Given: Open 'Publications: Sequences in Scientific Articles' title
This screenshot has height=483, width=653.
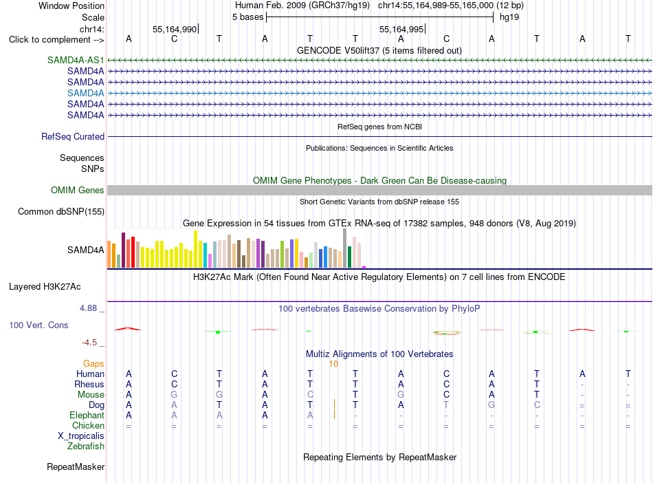Looking at the screenshot, I should click(379, 148).
